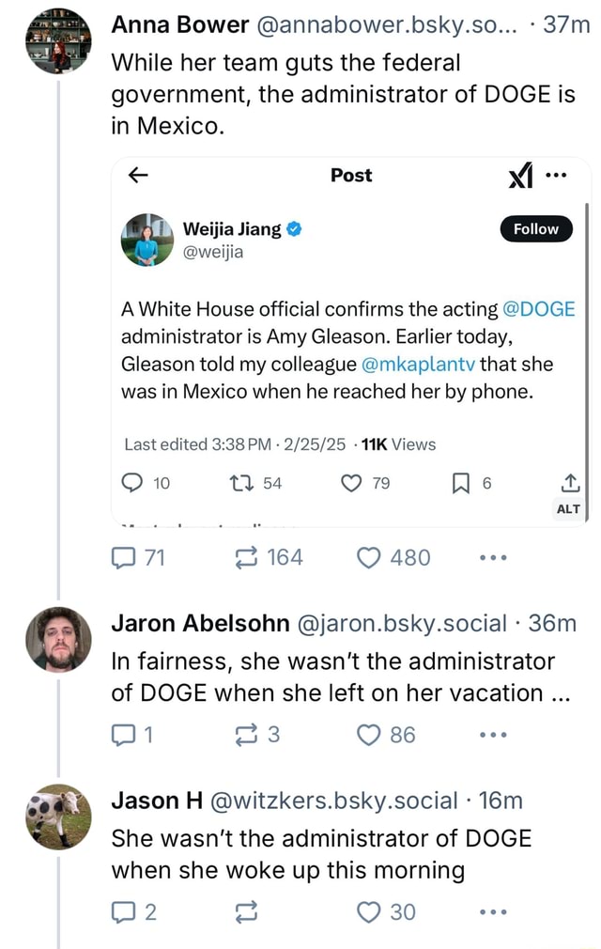Open more options on Jason H's comment
The width and height of the screenshot is (601, 949).
491,912
